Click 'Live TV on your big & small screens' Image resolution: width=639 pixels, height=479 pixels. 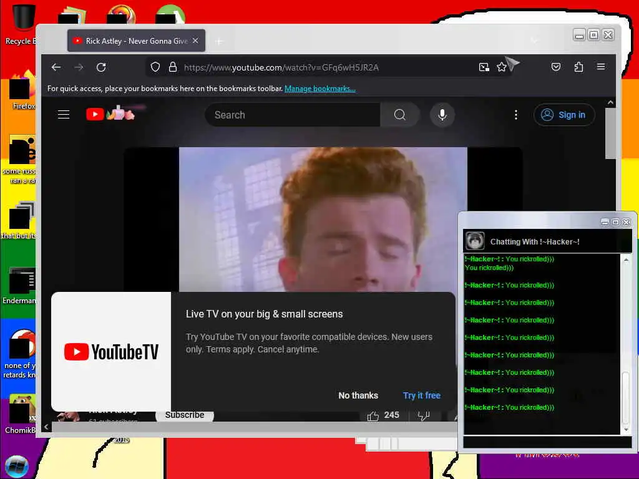(264, 314)
